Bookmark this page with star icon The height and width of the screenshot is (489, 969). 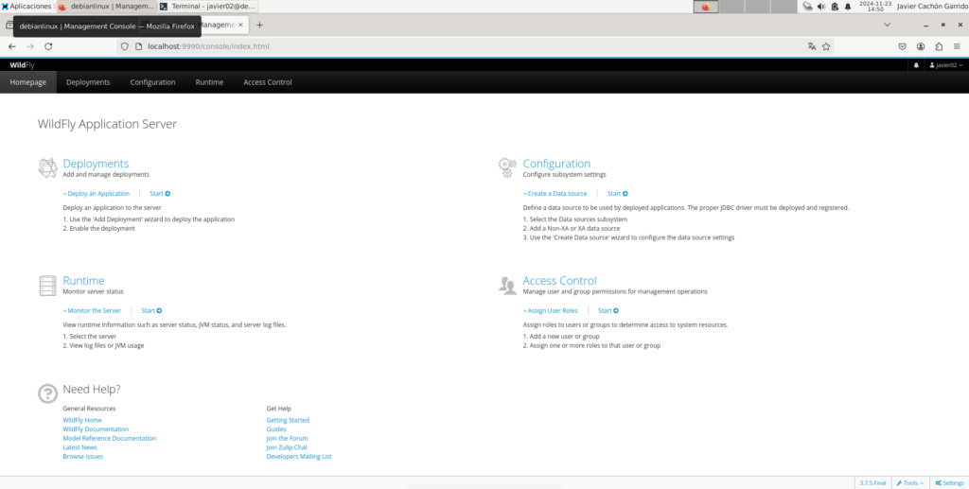(826, 46)
